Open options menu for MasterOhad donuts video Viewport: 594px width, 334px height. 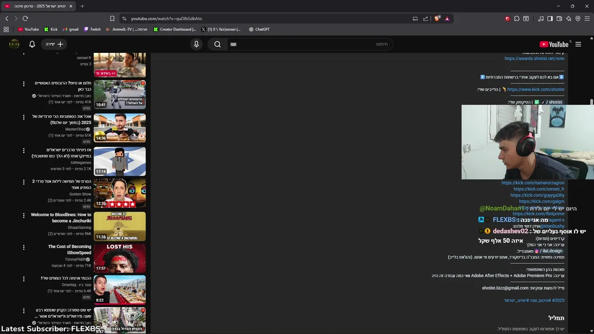24,117
